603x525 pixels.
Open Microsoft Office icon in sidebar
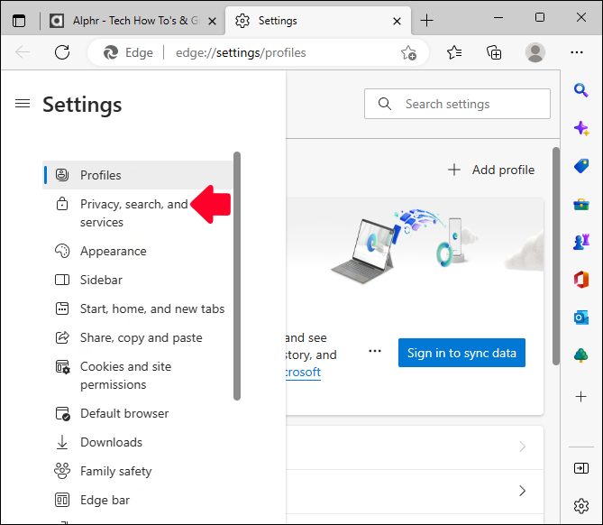pyautogui.click(x=581, y=280)
